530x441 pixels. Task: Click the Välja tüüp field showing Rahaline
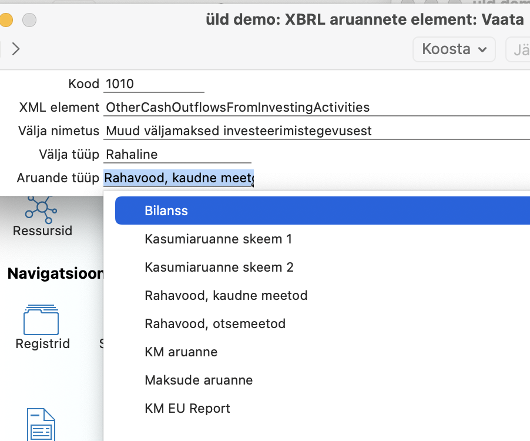[x=177, y=155]
